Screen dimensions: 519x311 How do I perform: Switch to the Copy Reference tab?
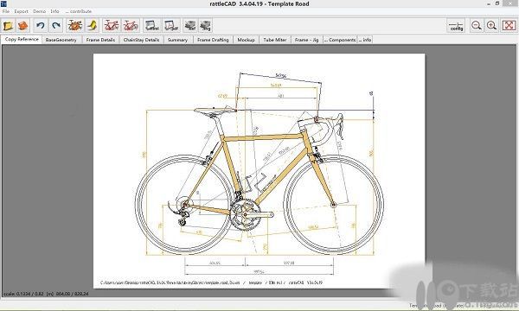(x=22, y=40)
